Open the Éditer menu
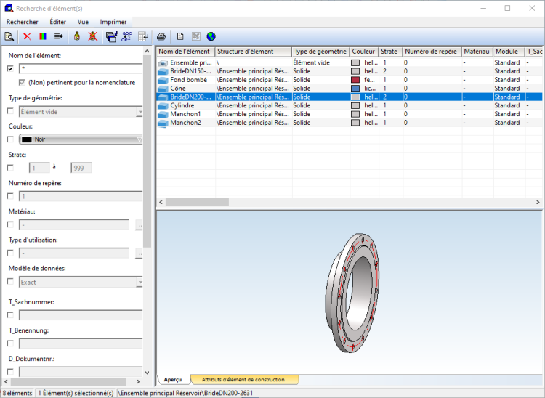 click(57, 22)
